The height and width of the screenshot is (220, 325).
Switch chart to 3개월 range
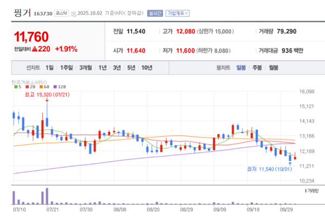pos(86,68)
